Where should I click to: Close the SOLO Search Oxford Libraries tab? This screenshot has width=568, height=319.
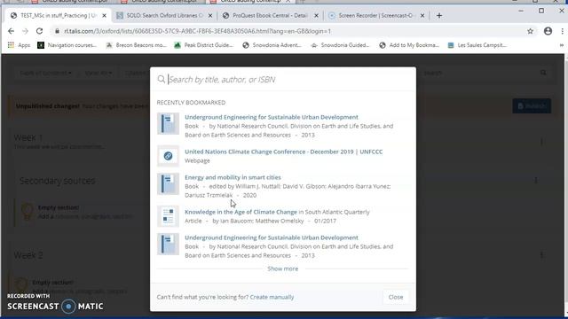(x=210, y=16)
